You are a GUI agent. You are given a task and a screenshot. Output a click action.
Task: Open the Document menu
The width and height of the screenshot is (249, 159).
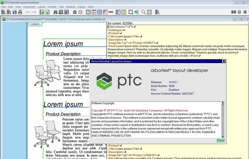tap(29, 7)
